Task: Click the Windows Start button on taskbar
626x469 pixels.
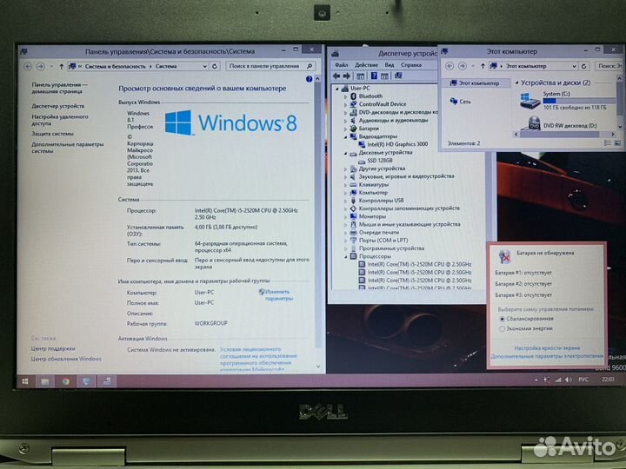Action: 23,381
